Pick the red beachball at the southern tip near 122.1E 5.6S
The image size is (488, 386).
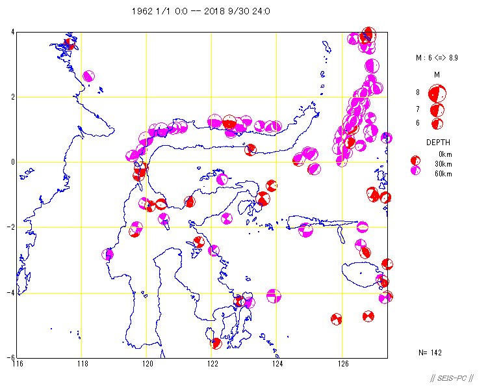tap(216, 343)
